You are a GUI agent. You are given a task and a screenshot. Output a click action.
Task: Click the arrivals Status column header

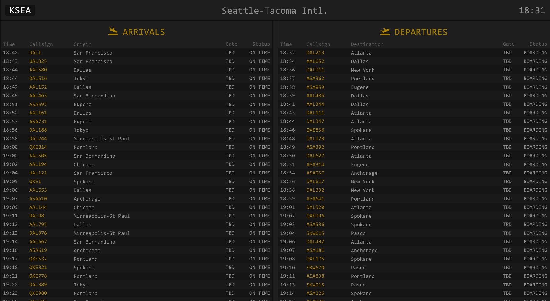click(x=261, y=44)
